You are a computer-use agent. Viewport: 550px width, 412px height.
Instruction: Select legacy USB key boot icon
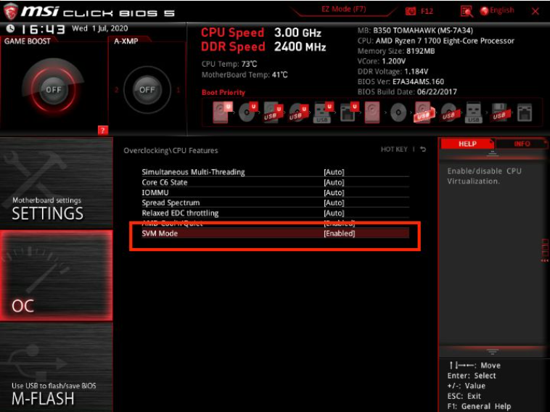click(474, 112)
